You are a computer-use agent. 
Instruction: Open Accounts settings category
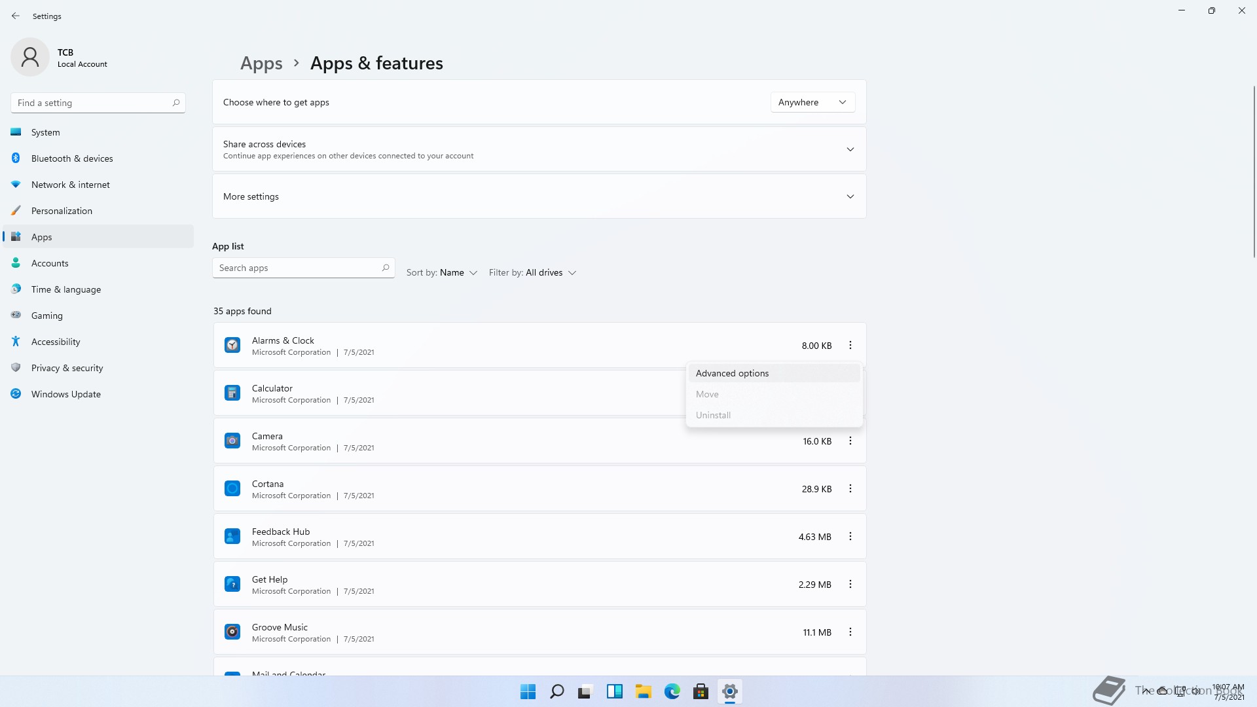[x=98, y=263]
